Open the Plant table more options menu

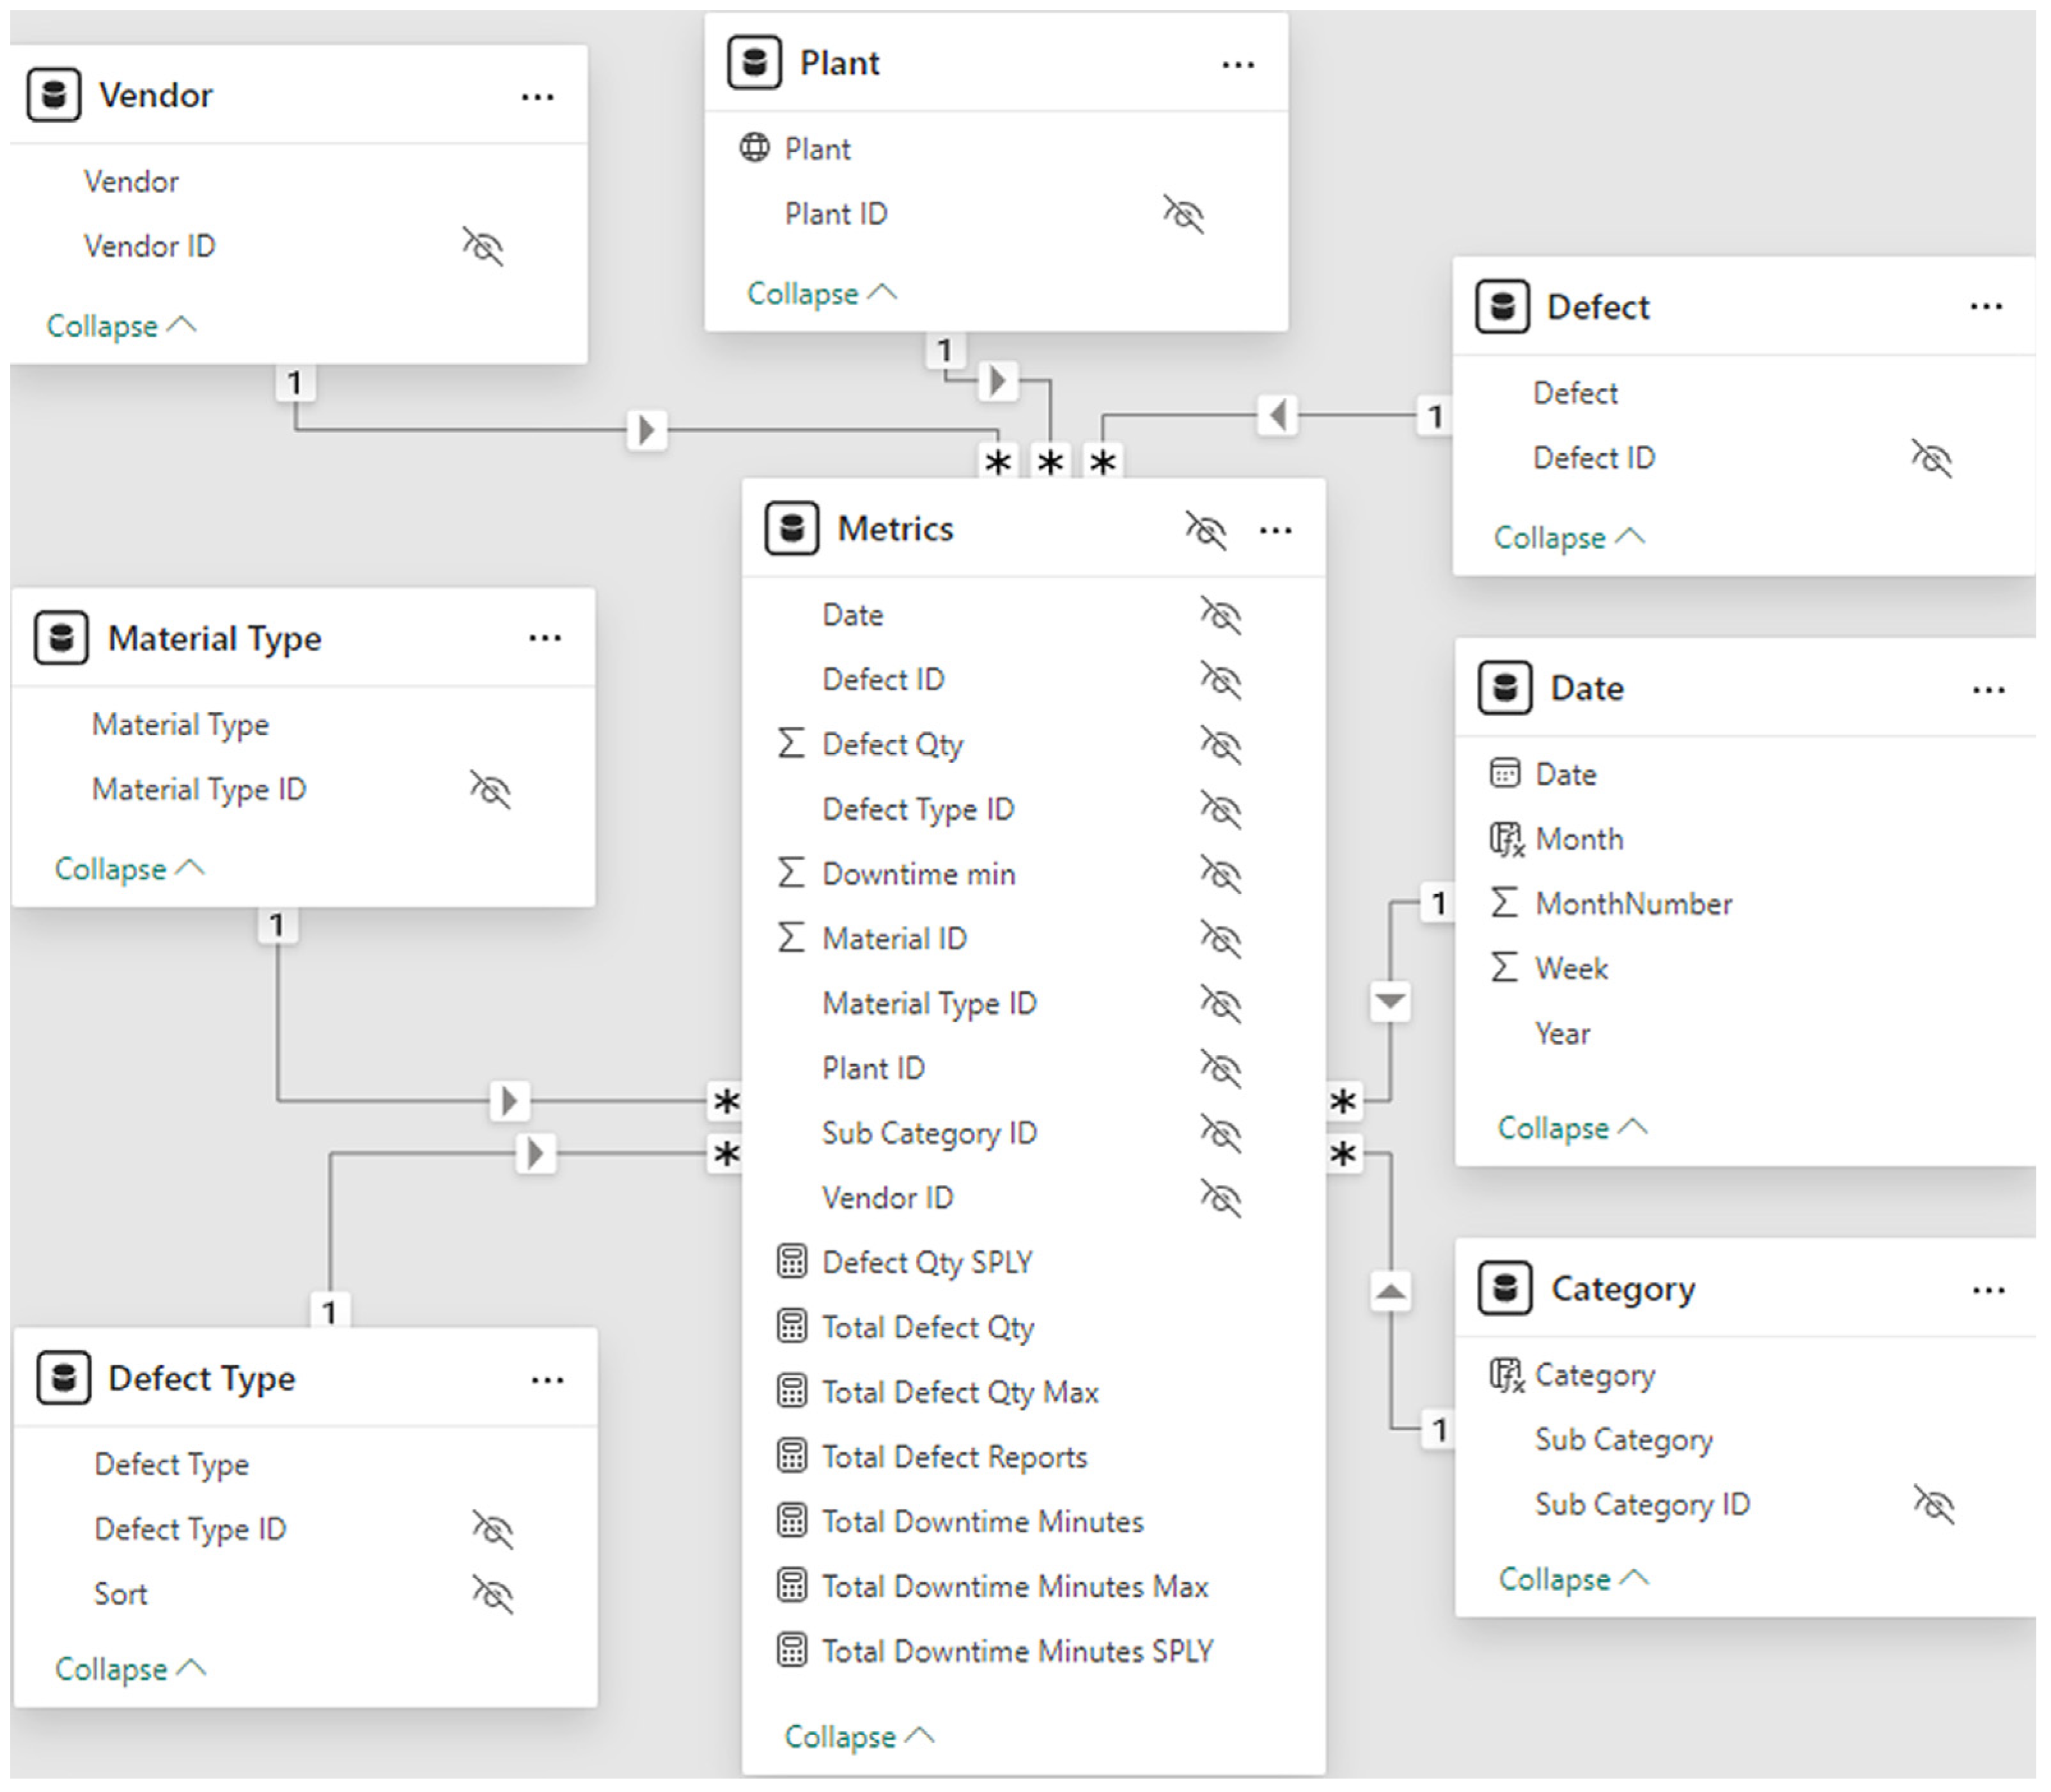(x=1238, y=65)
